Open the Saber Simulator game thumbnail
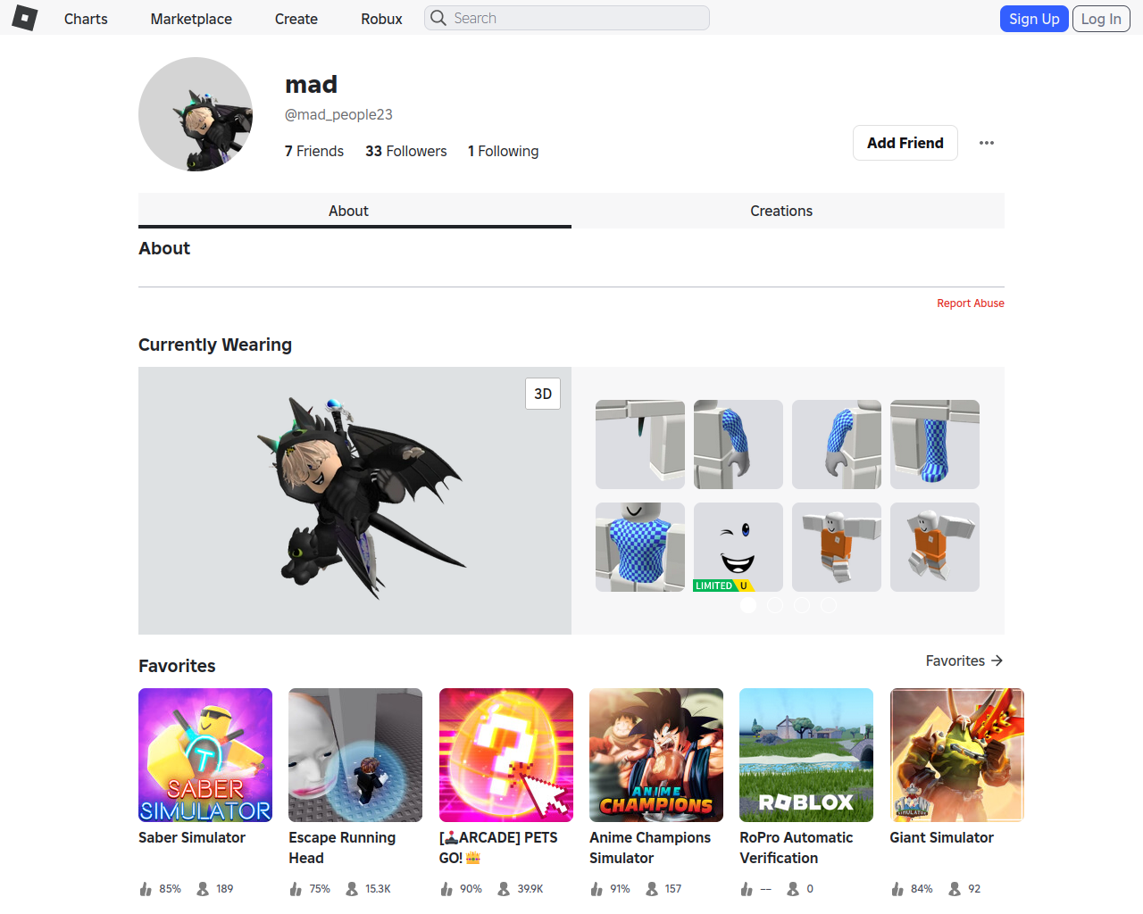The height and width of the screenshot is (914, 1143). pos(205,755)
